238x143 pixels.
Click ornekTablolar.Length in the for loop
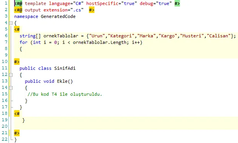coord(100,42)
